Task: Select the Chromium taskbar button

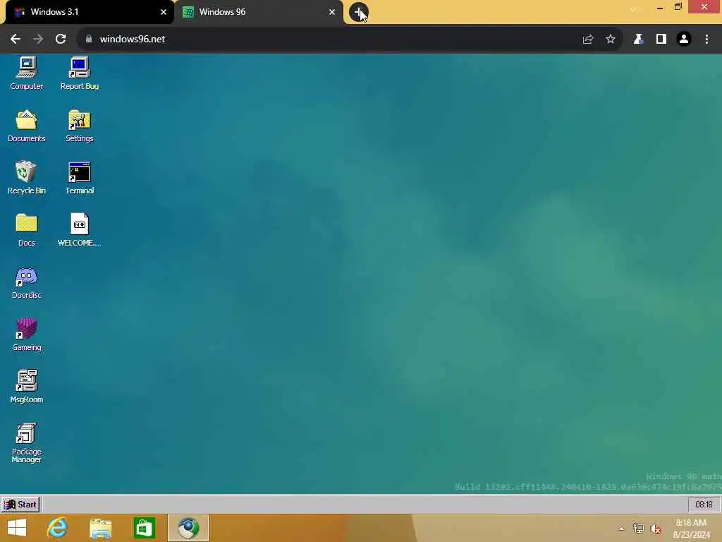Action: coord(188,528)
